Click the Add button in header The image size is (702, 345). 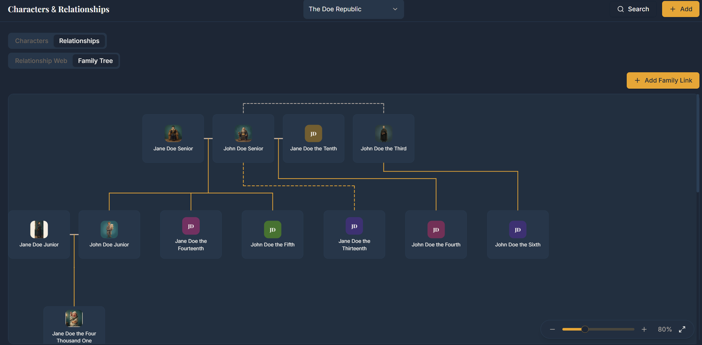[x=680, y=9]
